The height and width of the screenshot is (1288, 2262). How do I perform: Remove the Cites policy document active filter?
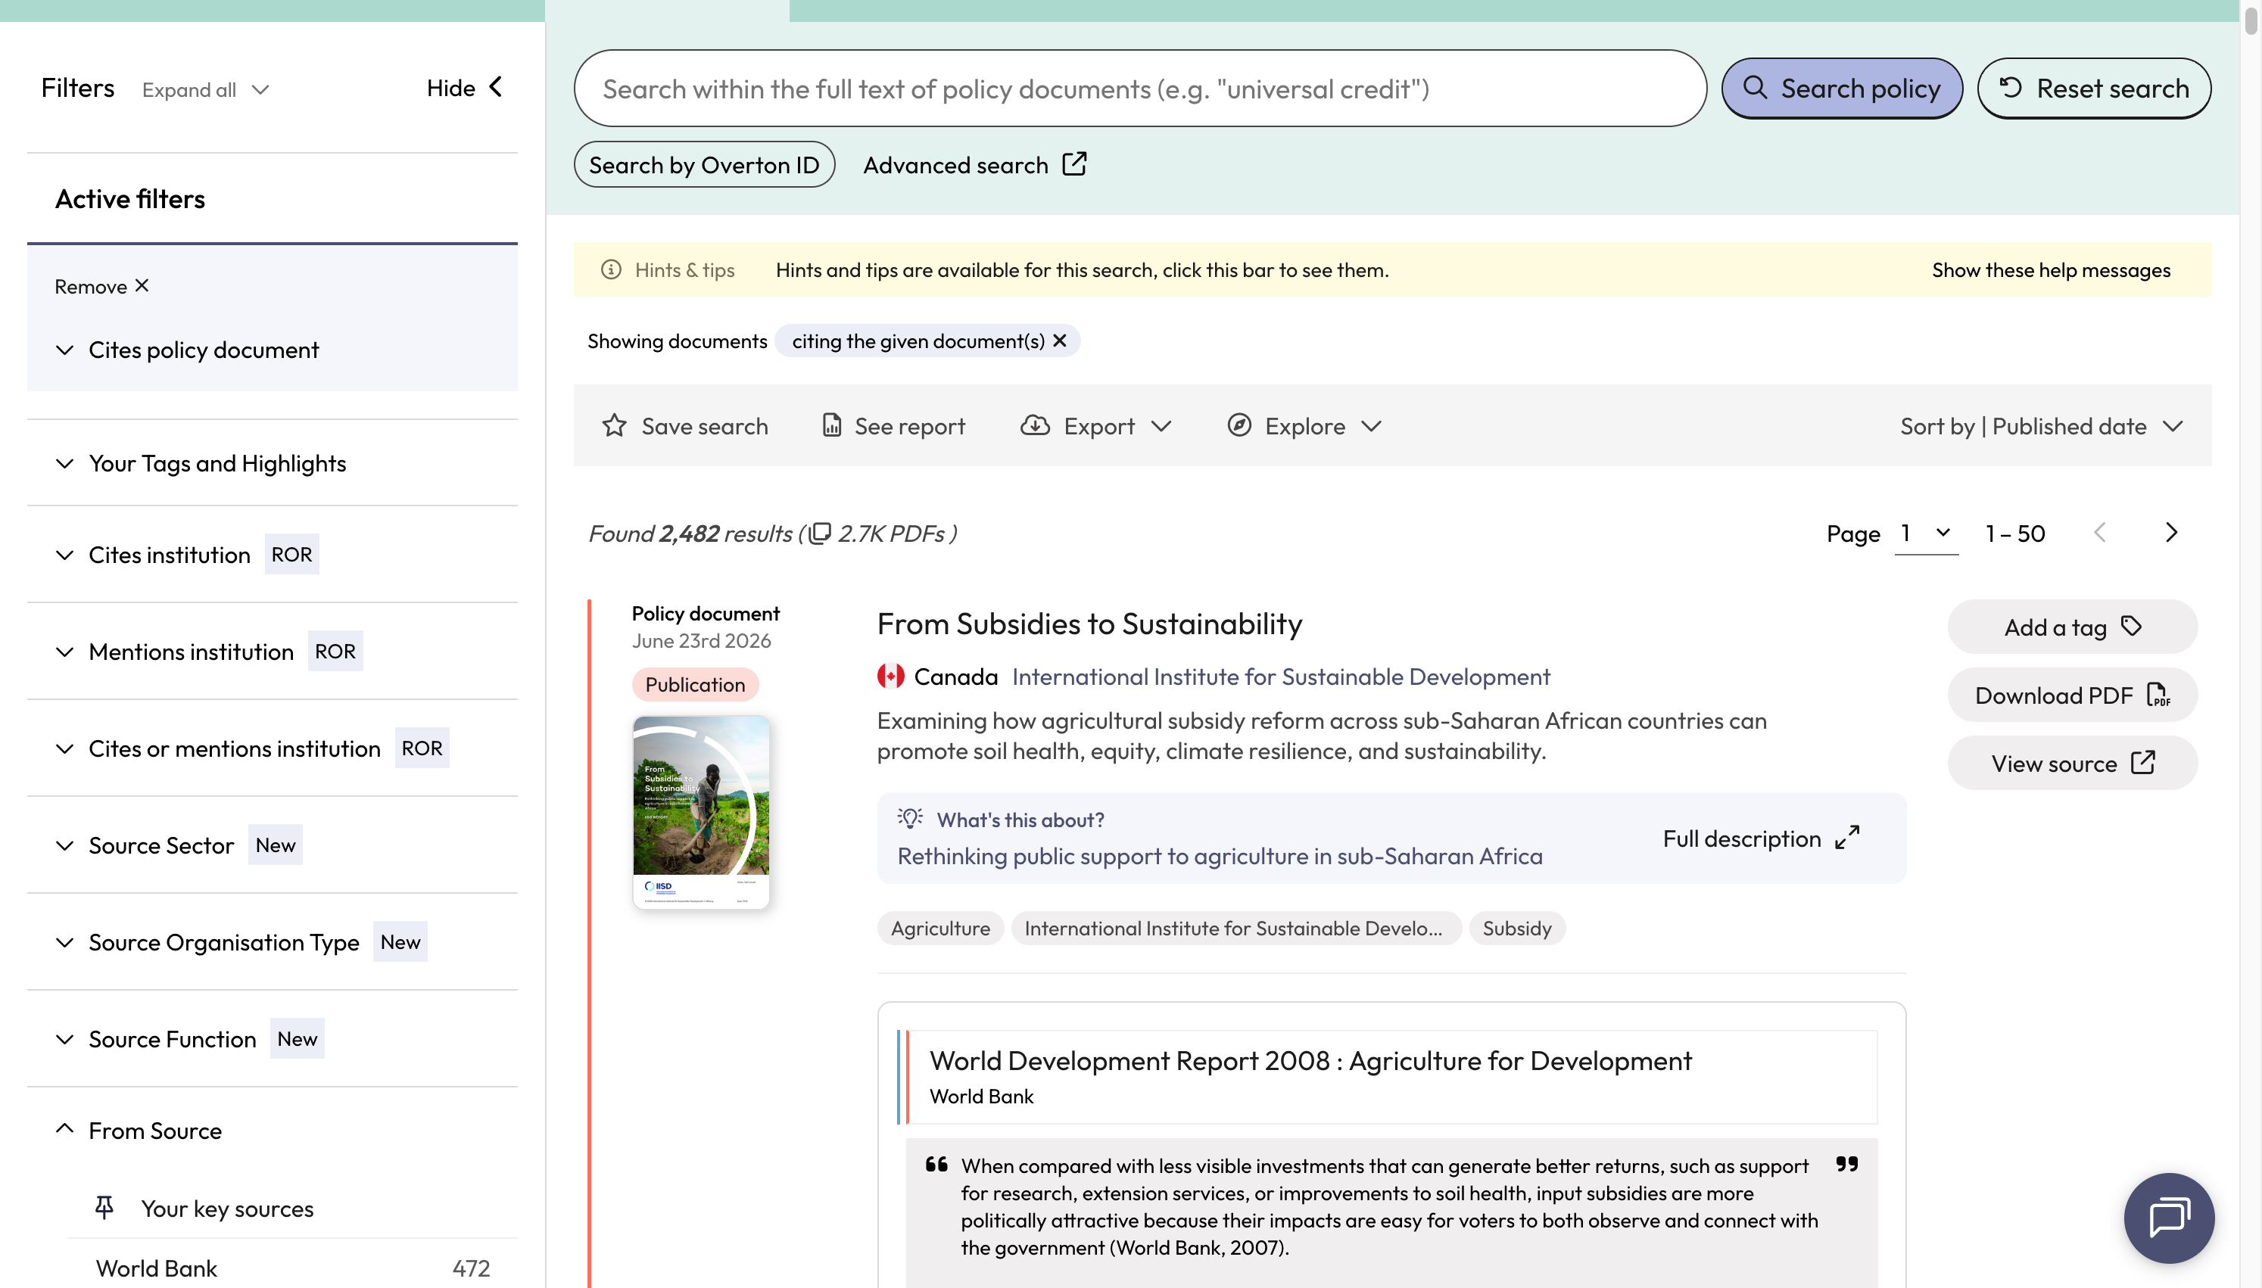(101, 286)
